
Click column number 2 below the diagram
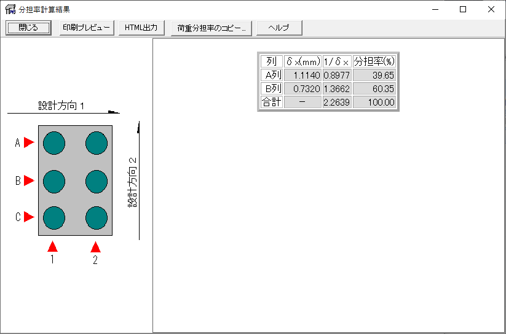click(x=95, y=260)
